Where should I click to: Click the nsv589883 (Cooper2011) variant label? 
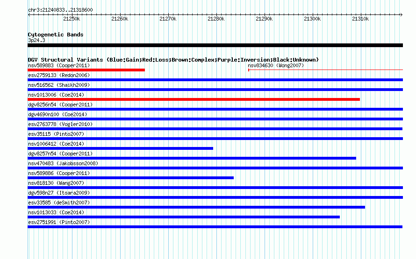pyautogui.click(x=59, y=65)
